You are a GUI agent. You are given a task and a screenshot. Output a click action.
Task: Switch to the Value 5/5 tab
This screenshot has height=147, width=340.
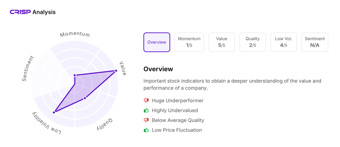[221, 42]
